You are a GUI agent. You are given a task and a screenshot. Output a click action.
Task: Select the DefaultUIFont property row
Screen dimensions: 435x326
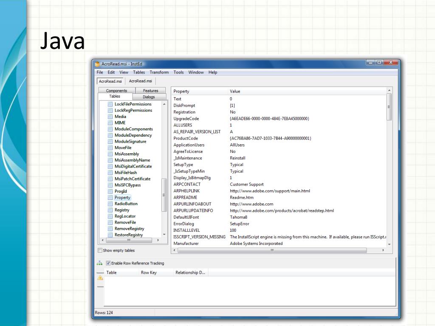click(x=279, y=217)
